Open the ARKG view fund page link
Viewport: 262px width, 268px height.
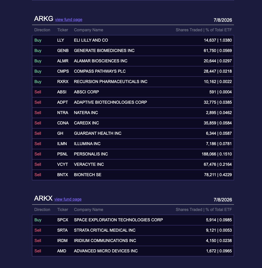(x=69, y=20)
